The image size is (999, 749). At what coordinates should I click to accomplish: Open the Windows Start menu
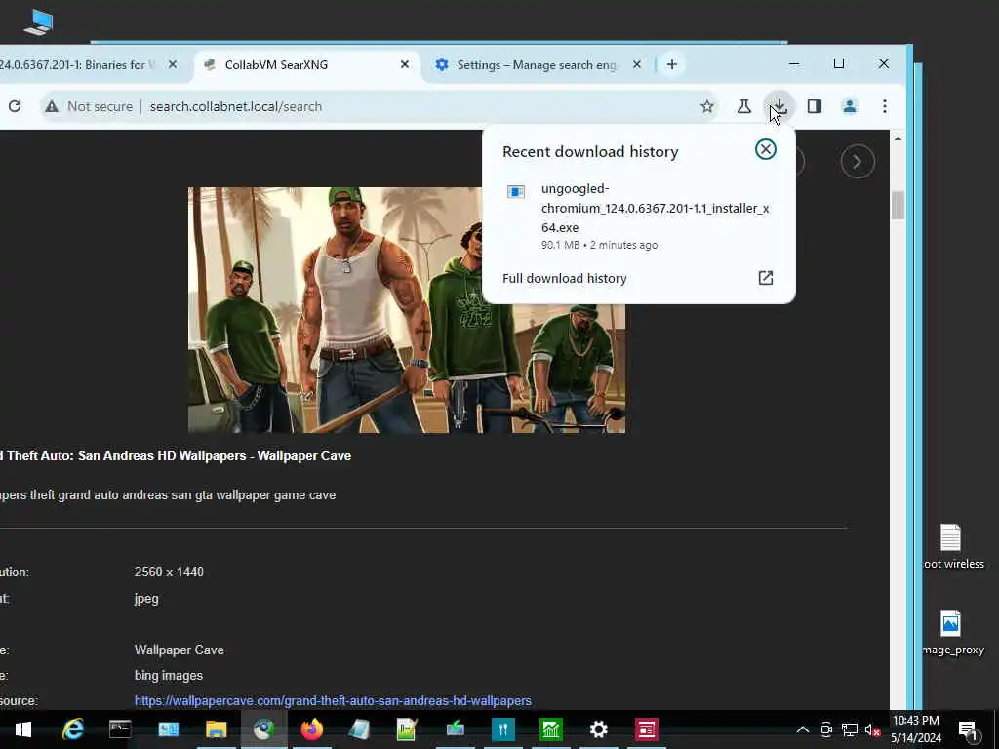23,729
